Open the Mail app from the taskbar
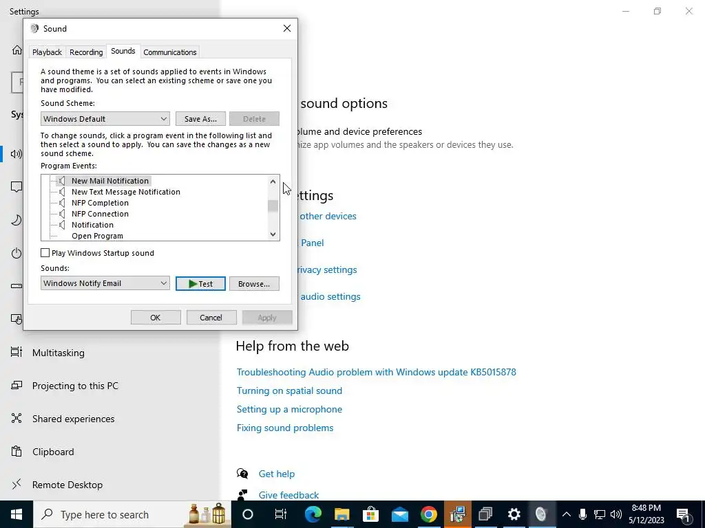 400,514
